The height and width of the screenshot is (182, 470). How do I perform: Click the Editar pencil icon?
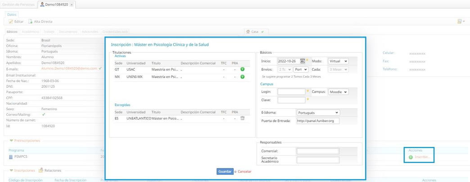[11, 22]
